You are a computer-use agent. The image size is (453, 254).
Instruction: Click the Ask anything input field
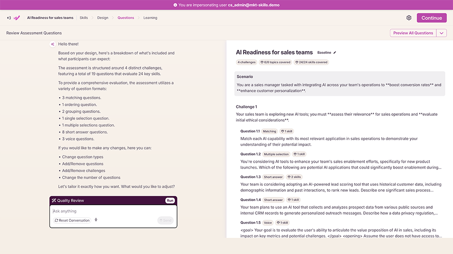coord(109,211)
